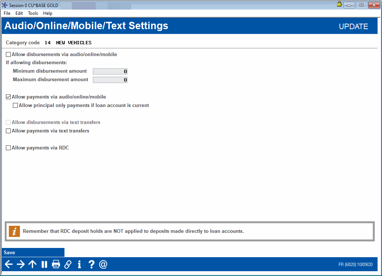
Task: Open the File menu
Action: point(7,13)
